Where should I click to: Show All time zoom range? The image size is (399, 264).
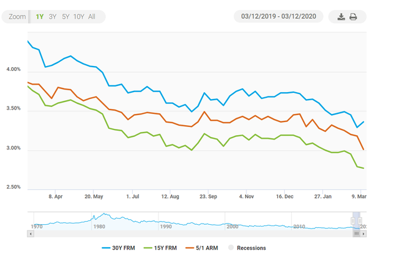92,17
